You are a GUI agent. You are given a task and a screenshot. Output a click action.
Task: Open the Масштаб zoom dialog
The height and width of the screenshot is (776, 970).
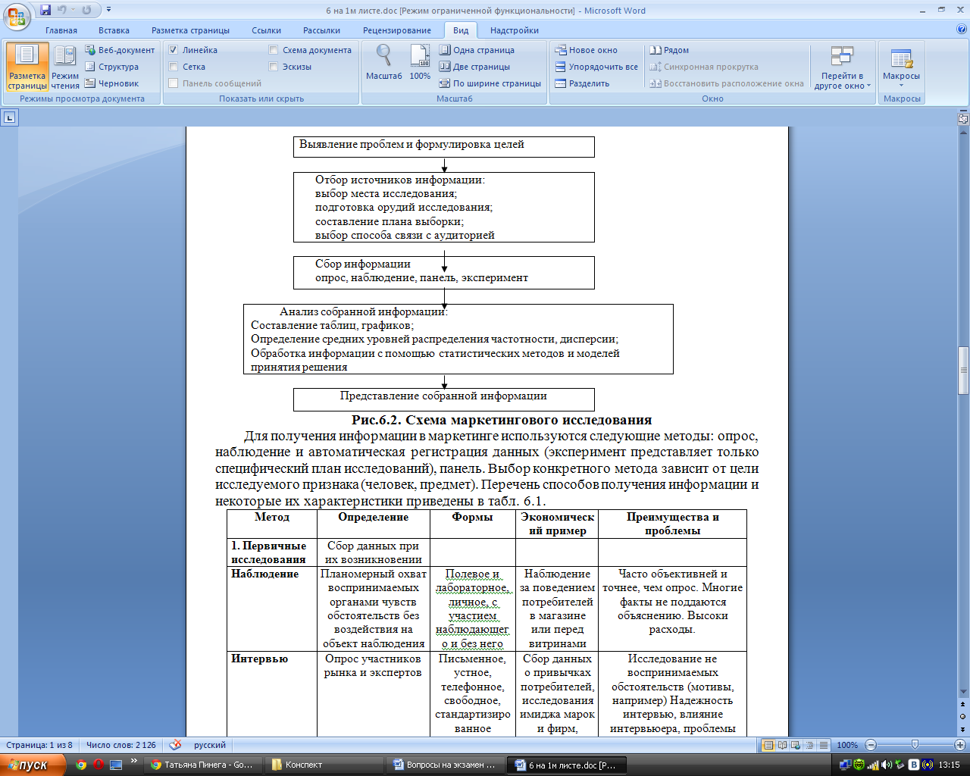click(384, 62)
